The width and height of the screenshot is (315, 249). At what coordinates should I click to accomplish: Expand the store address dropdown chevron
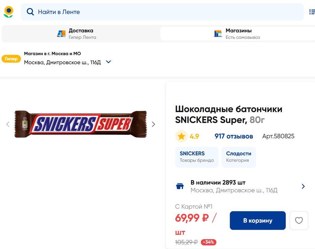108,62
